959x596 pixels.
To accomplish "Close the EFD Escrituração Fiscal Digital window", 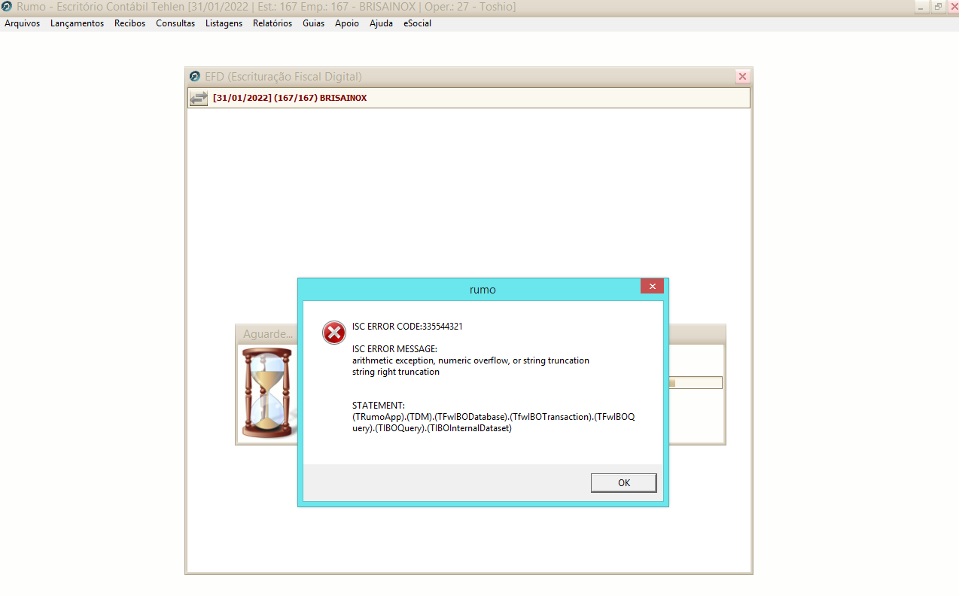I will point(743,77).
